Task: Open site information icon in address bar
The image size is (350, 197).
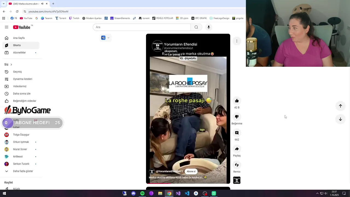Action: [x=25, y=11]
